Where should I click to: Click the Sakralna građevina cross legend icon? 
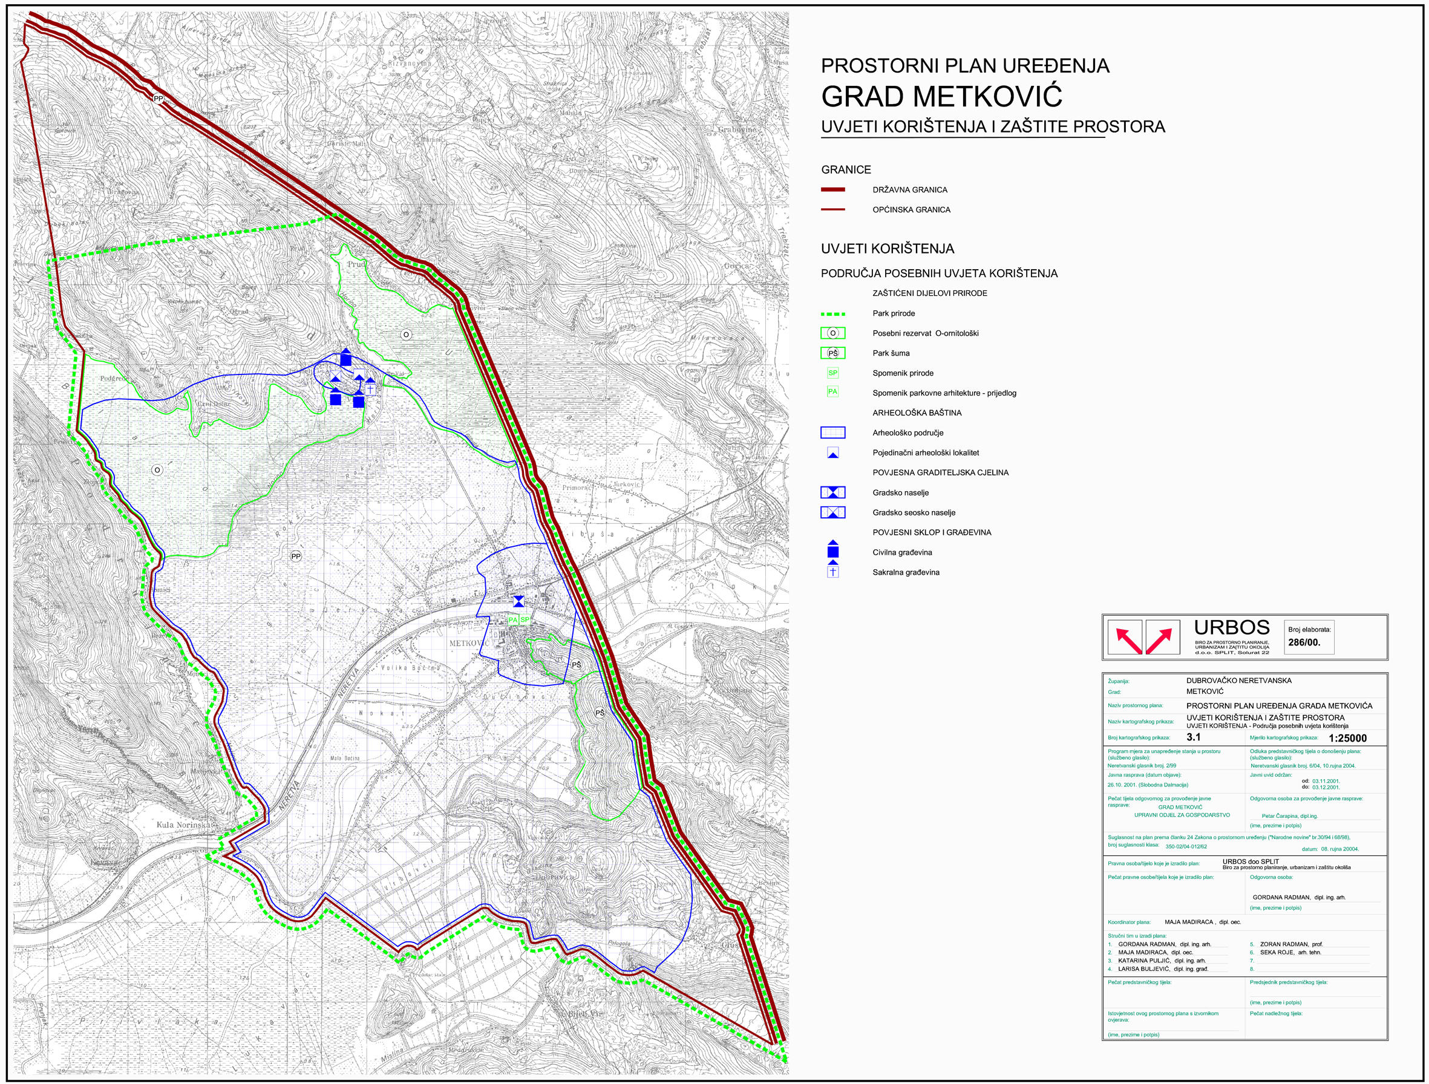click(x=832, y=570)
